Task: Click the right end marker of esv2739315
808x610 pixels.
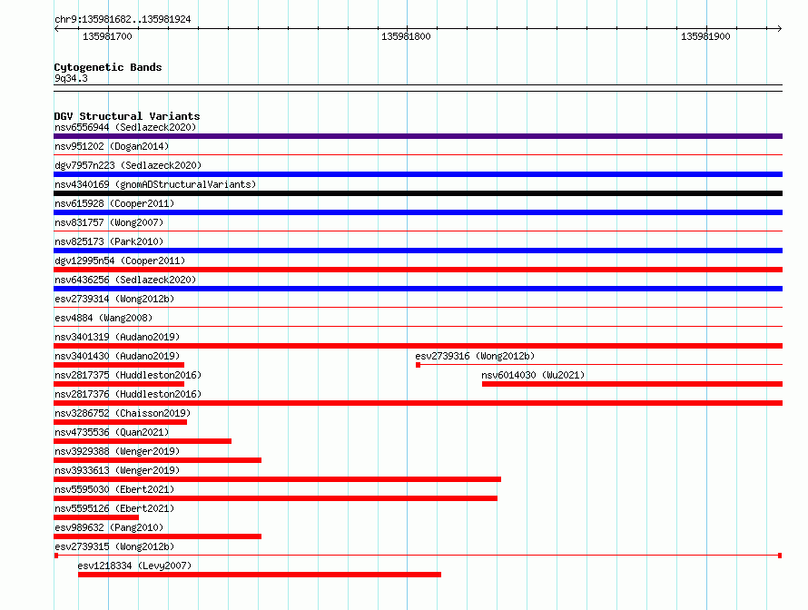Action: 780,556
